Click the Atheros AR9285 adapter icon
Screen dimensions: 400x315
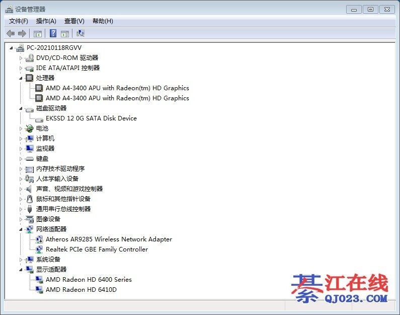point(39,239)
